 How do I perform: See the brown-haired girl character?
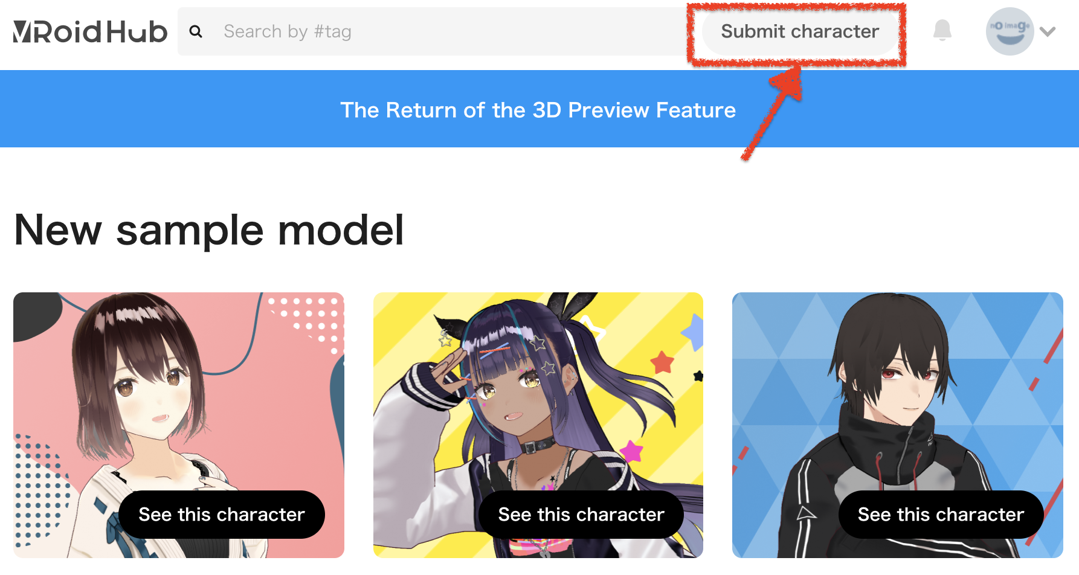tap(222, 515)
